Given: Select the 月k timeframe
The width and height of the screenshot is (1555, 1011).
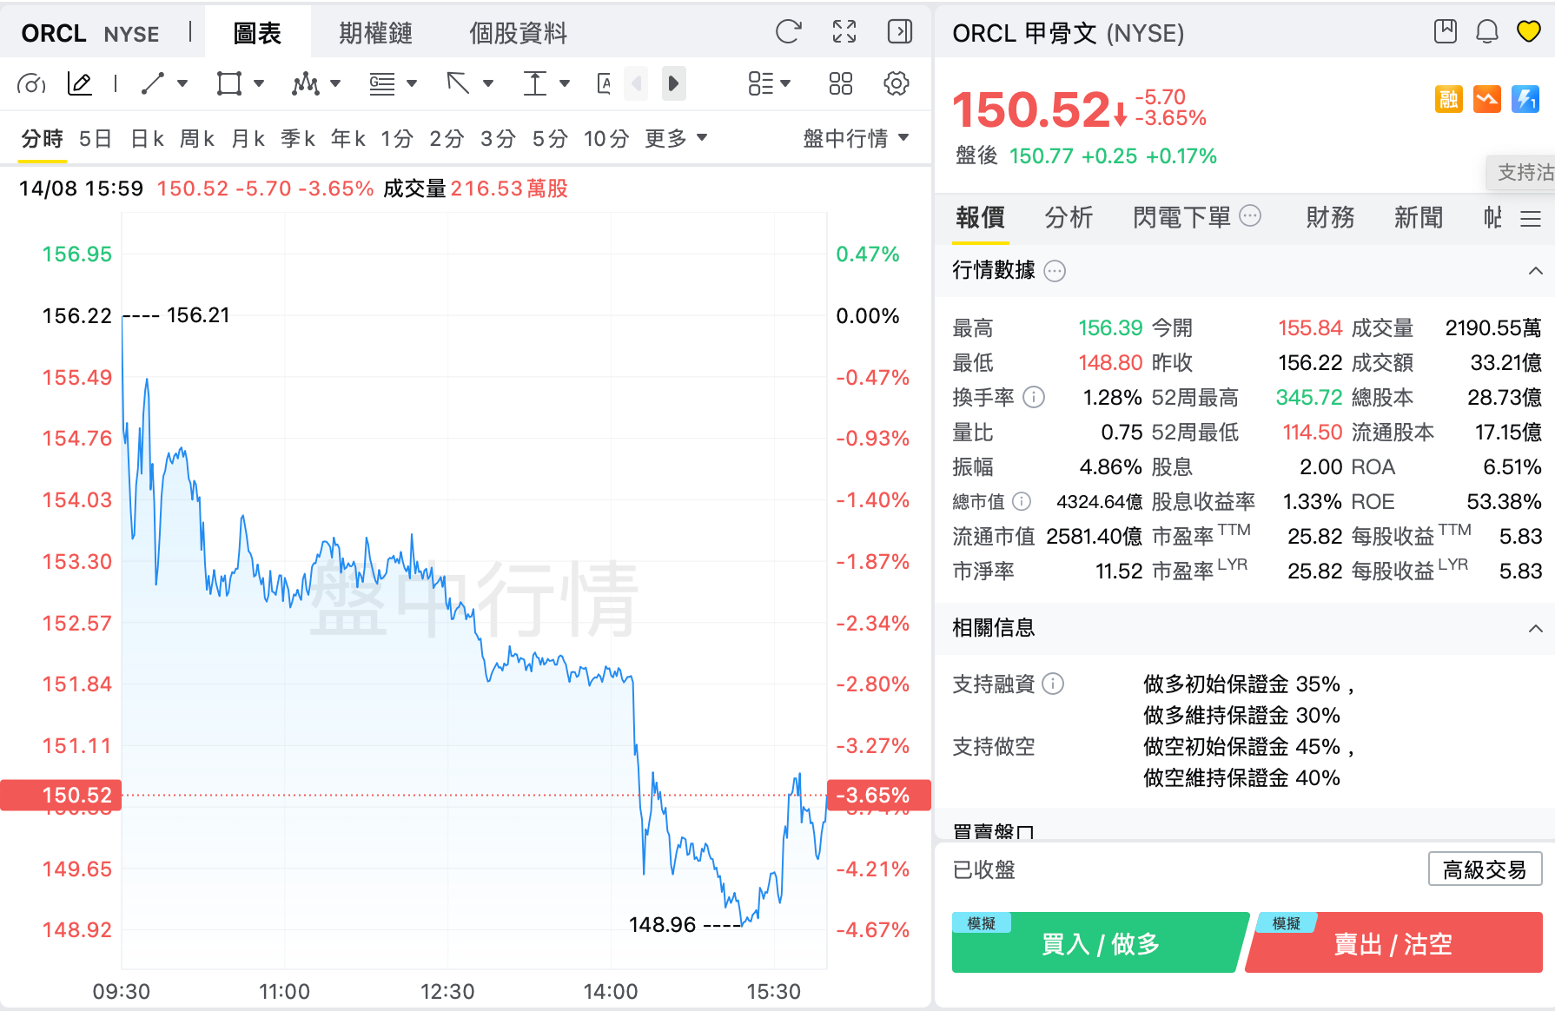Looking at the screenshot, I should click(x=248, y=138).
